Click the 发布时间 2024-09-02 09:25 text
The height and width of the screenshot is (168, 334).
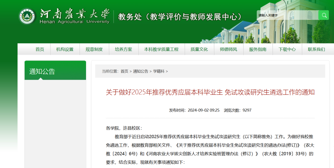(x=194, y=110)
